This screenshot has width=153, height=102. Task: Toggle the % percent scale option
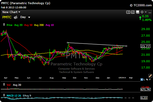tap(147, 80)
